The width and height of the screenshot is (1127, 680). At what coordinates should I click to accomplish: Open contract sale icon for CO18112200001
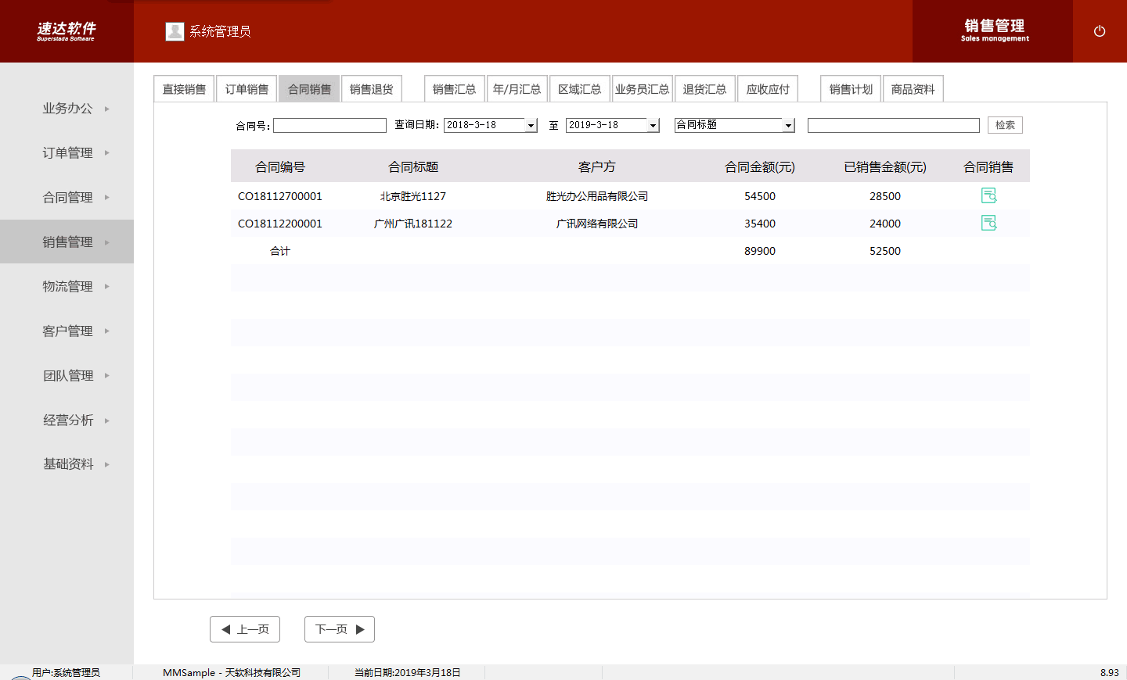pos(988,223)
